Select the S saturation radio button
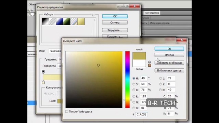The width and height of the screenshot is (219, 123). pyautogui.click(x=134, y=84)
